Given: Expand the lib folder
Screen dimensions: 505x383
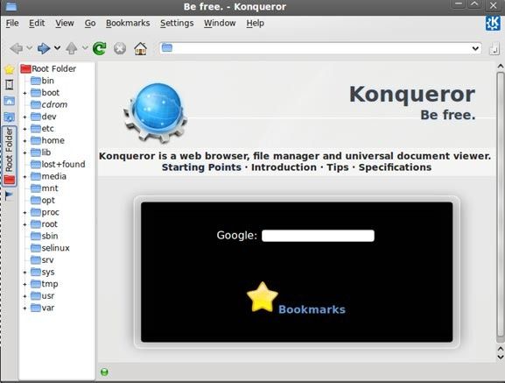Looking at the screenshot, I should 25,152.
